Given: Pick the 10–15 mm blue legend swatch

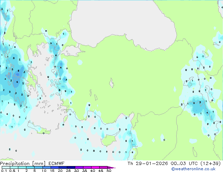Looking at the screenshot, I should (x=47, y=167).
